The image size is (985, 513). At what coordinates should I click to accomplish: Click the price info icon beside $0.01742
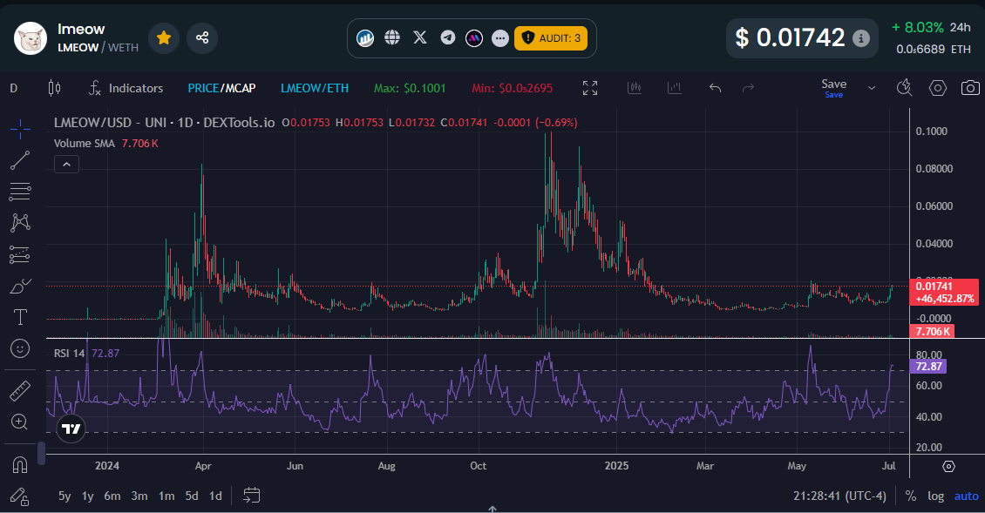(860, 38)
